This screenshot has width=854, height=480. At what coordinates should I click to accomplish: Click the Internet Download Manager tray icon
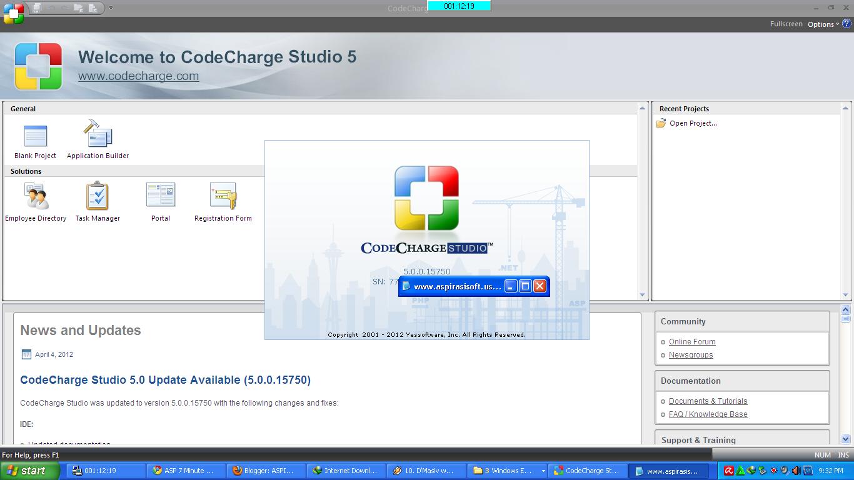click(751, 471)
